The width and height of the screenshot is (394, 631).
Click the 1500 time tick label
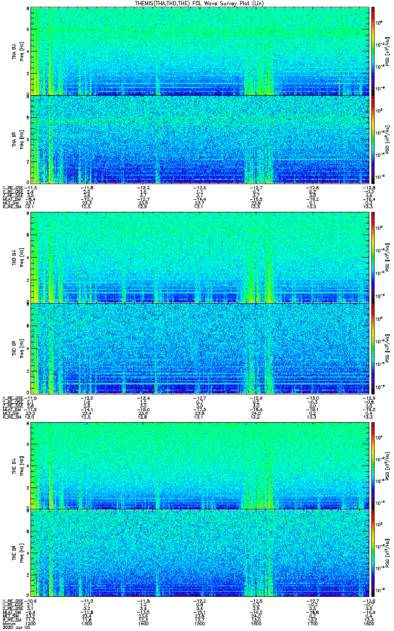[x=199, y=623]
